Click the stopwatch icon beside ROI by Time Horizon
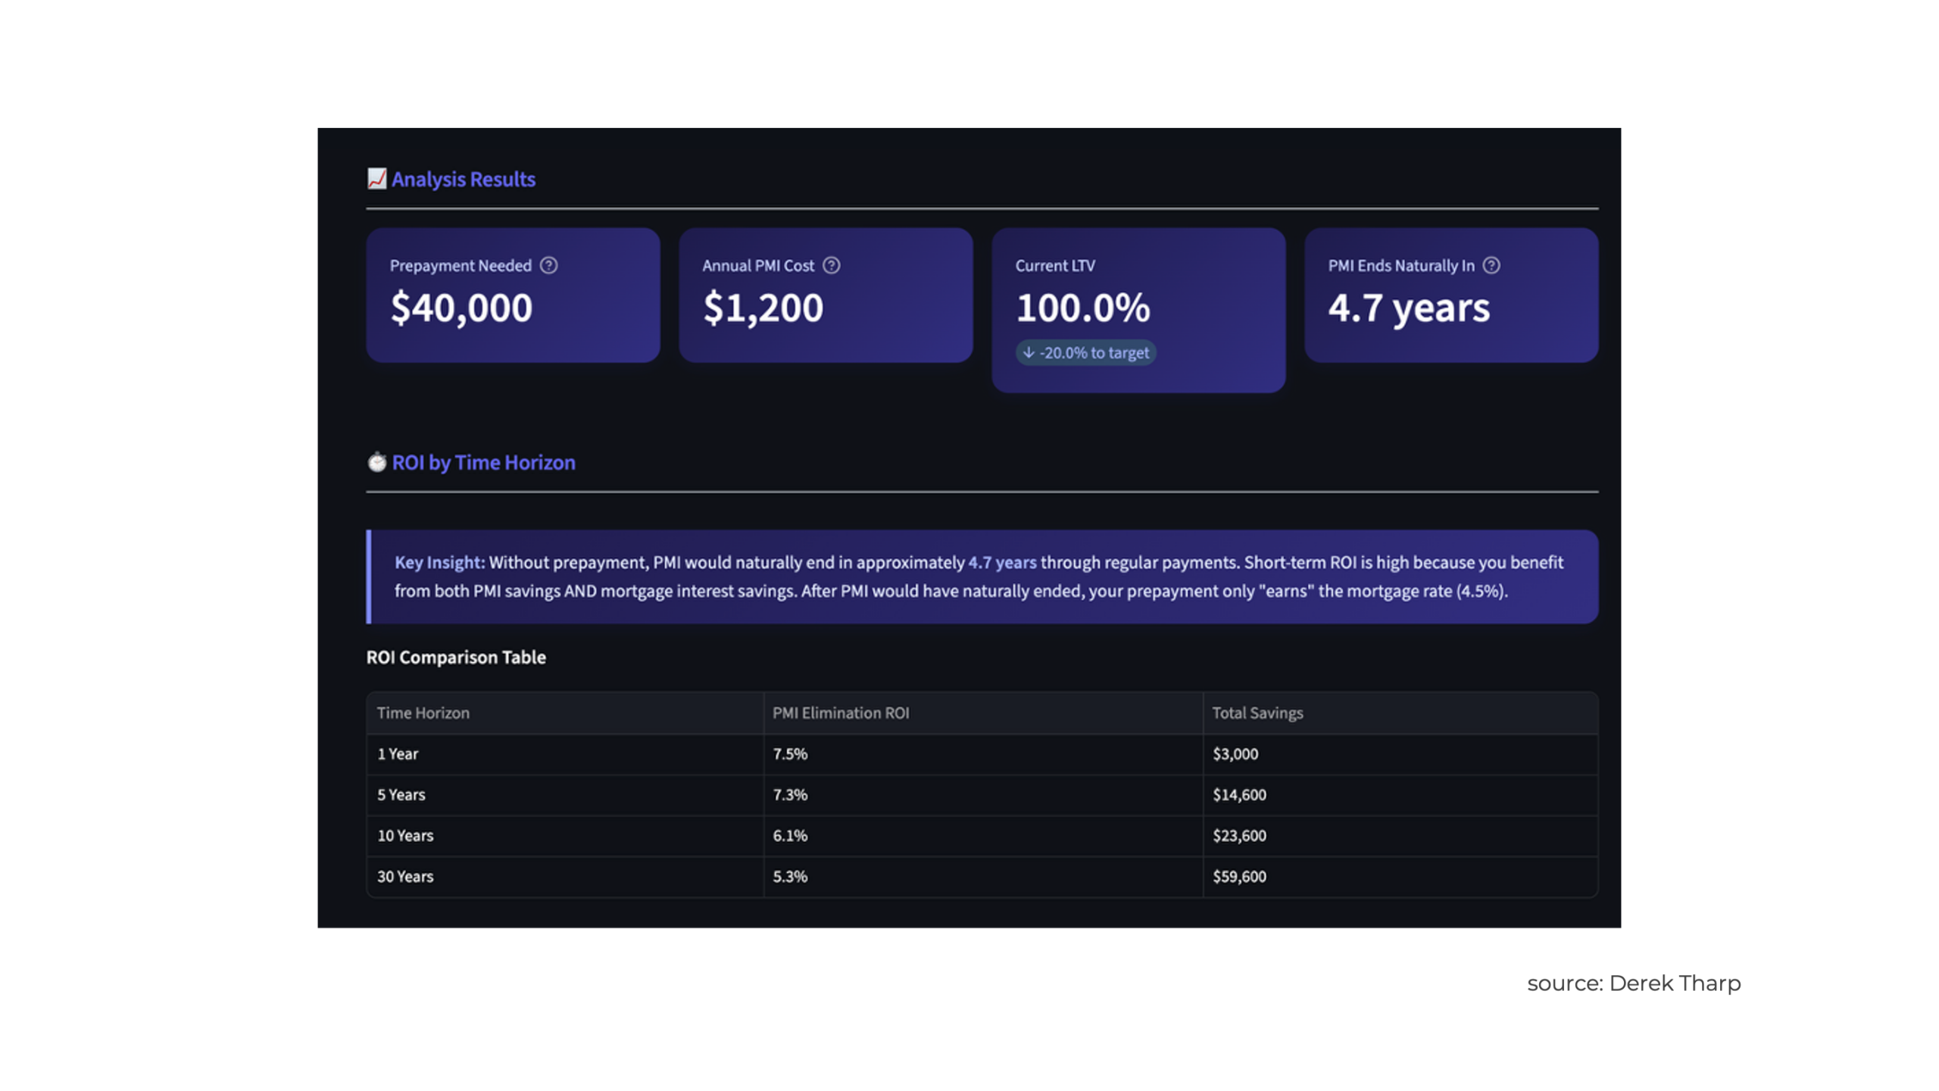 (376, 462)
